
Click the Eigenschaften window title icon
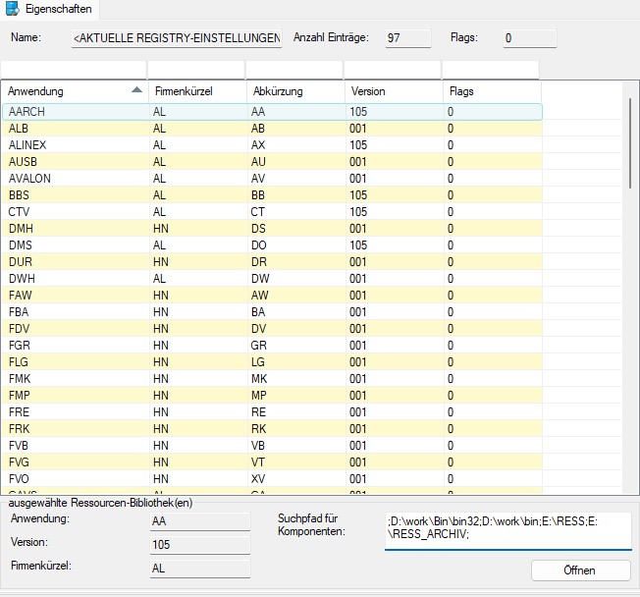click(11, 9)
